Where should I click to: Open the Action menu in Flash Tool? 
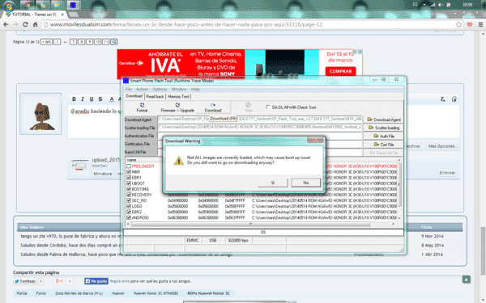142,89
